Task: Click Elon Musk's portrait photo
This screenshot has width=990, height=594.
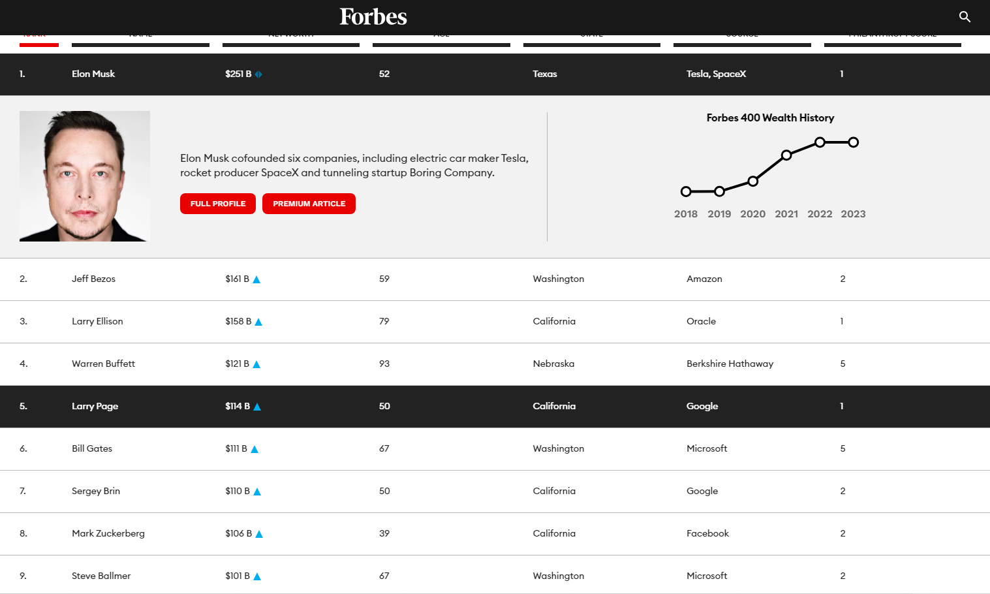Action: pyautogui.click(x=85, y=176)
